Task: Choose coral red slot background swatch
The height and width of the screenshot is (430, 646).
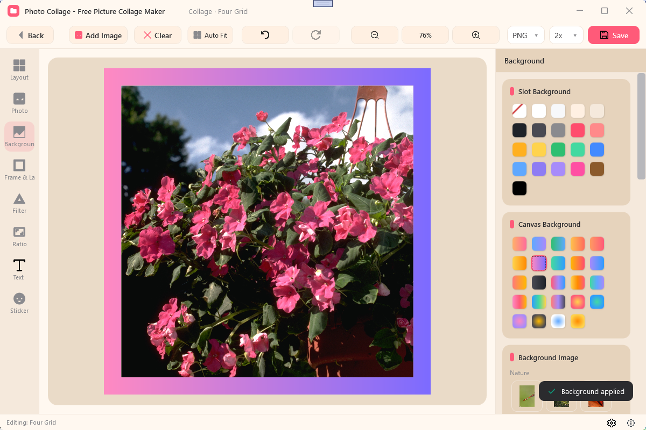Action: pos(578,130)
